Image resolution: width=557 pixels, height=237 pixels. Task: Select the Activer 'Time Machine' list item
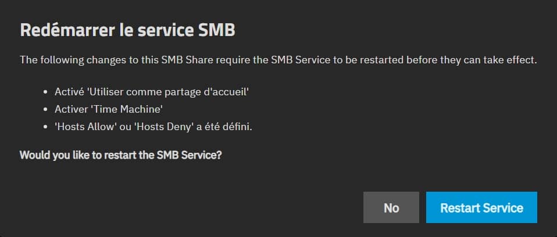pos(109,109)
